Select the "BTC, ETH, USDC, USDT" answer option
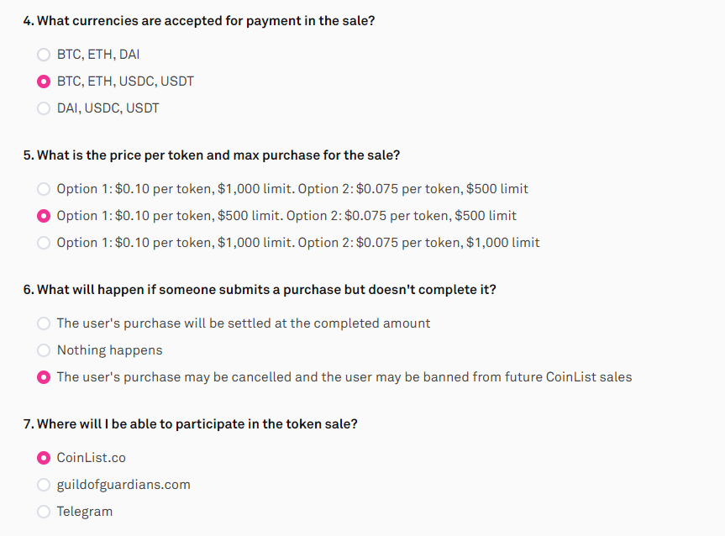The height and width of the screenshot is (536, 725). (x=43, y=81)
